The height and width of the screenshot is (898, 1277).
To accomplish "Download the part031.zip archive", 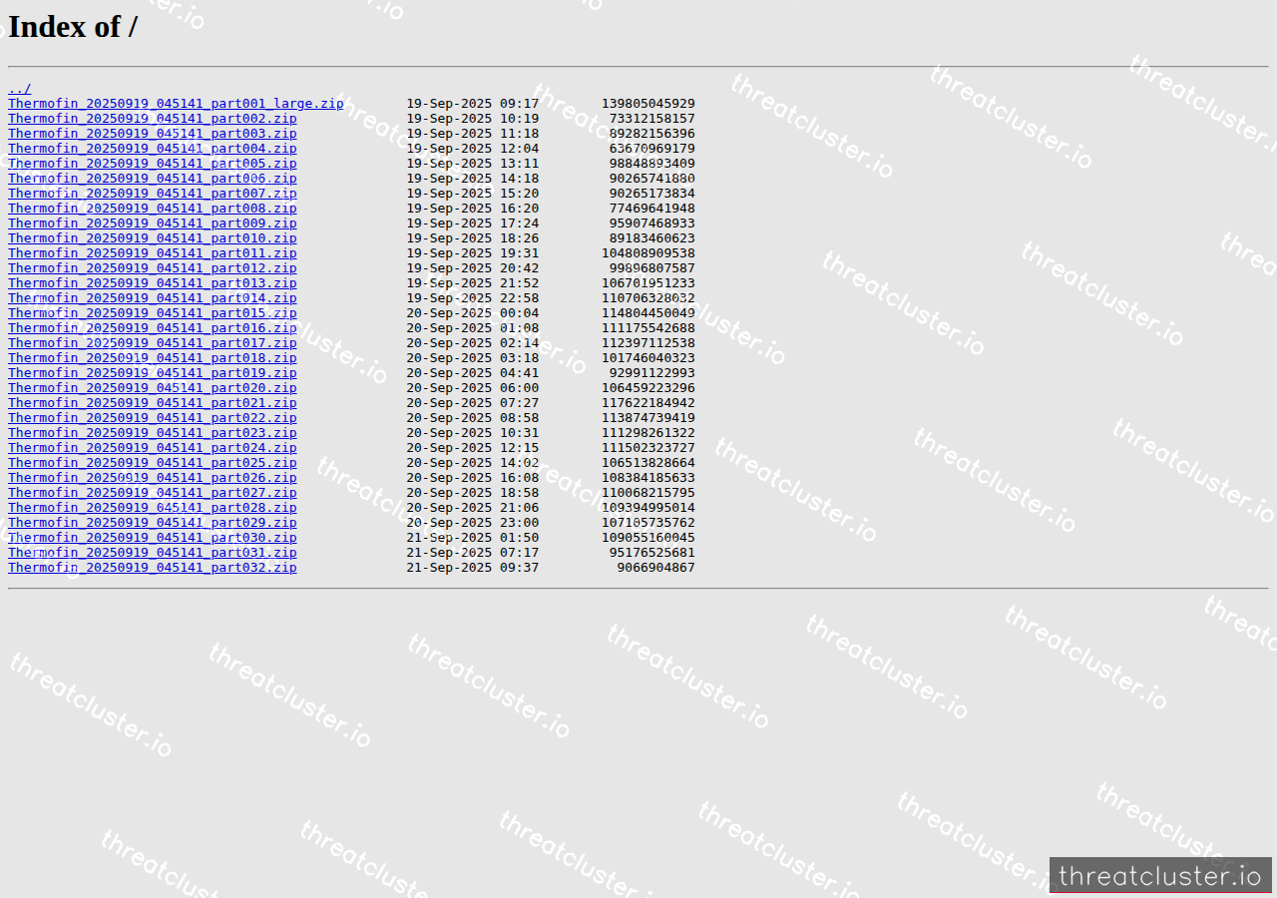I will (153, 553).
